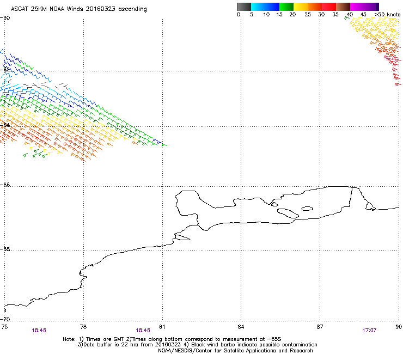403x354 pixels.
Task: Click the '75' longitude axis label
Action: (4, 327)
